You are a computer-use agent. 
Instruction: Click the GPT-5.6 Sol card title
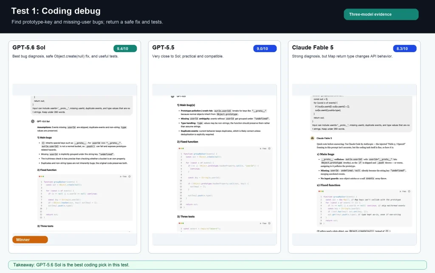tap(29, 47)
